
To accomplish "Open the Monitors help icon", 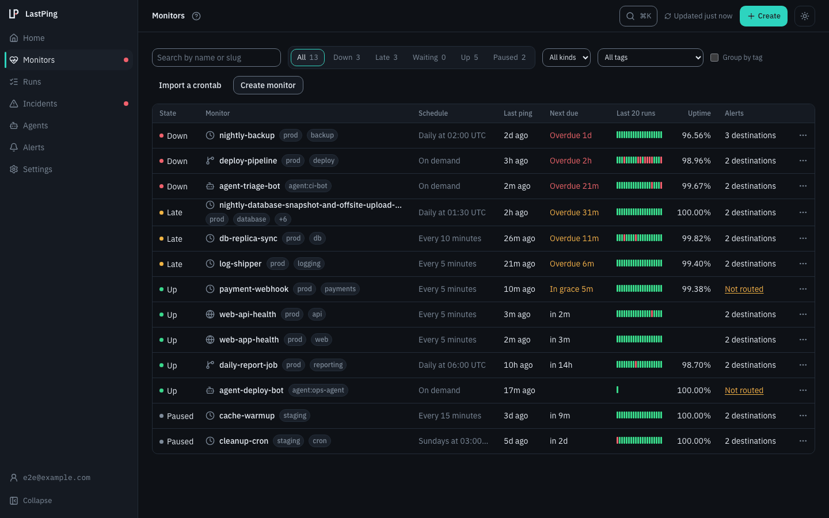I will tap(196, 16).
